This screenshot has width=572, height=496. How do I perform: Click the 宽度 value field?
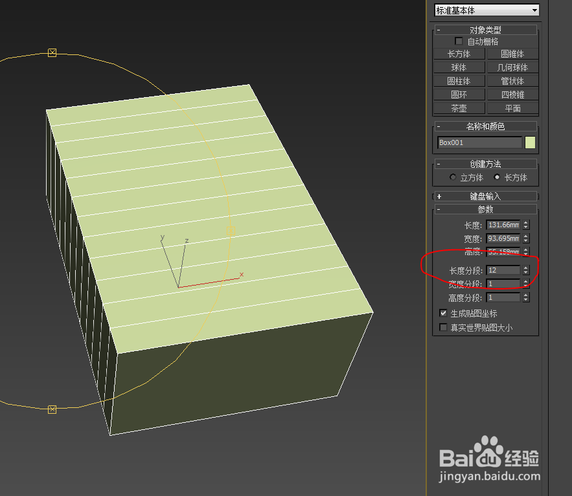pos(503,238)
